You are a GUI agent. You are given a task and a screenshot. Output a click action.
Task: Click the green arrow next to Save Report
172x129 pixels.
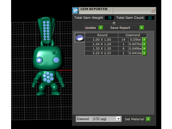click(x=142, y=28)
